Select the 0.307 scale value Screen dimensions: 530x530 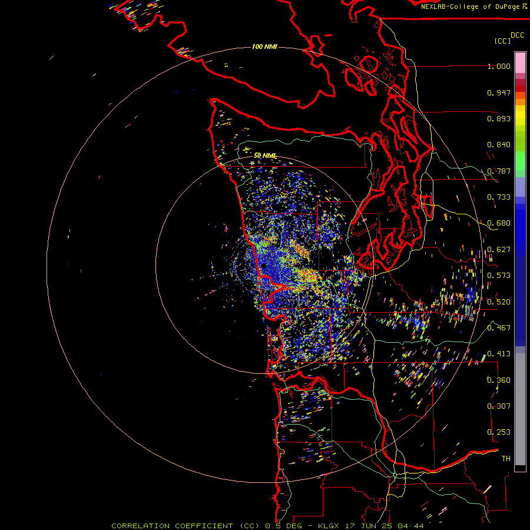tap(499, 406)
